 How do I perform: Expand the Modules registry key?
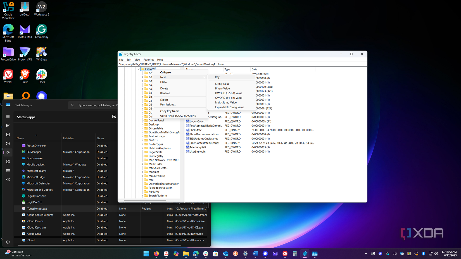142,172
